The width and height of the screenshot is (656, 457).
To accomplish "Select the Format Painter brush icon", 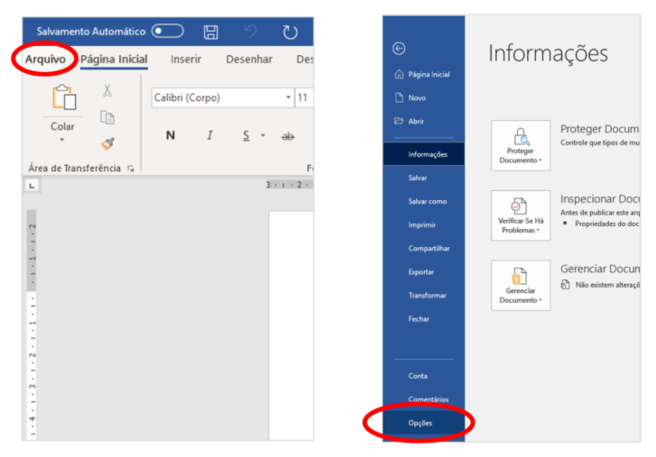I will coord(108,143).
